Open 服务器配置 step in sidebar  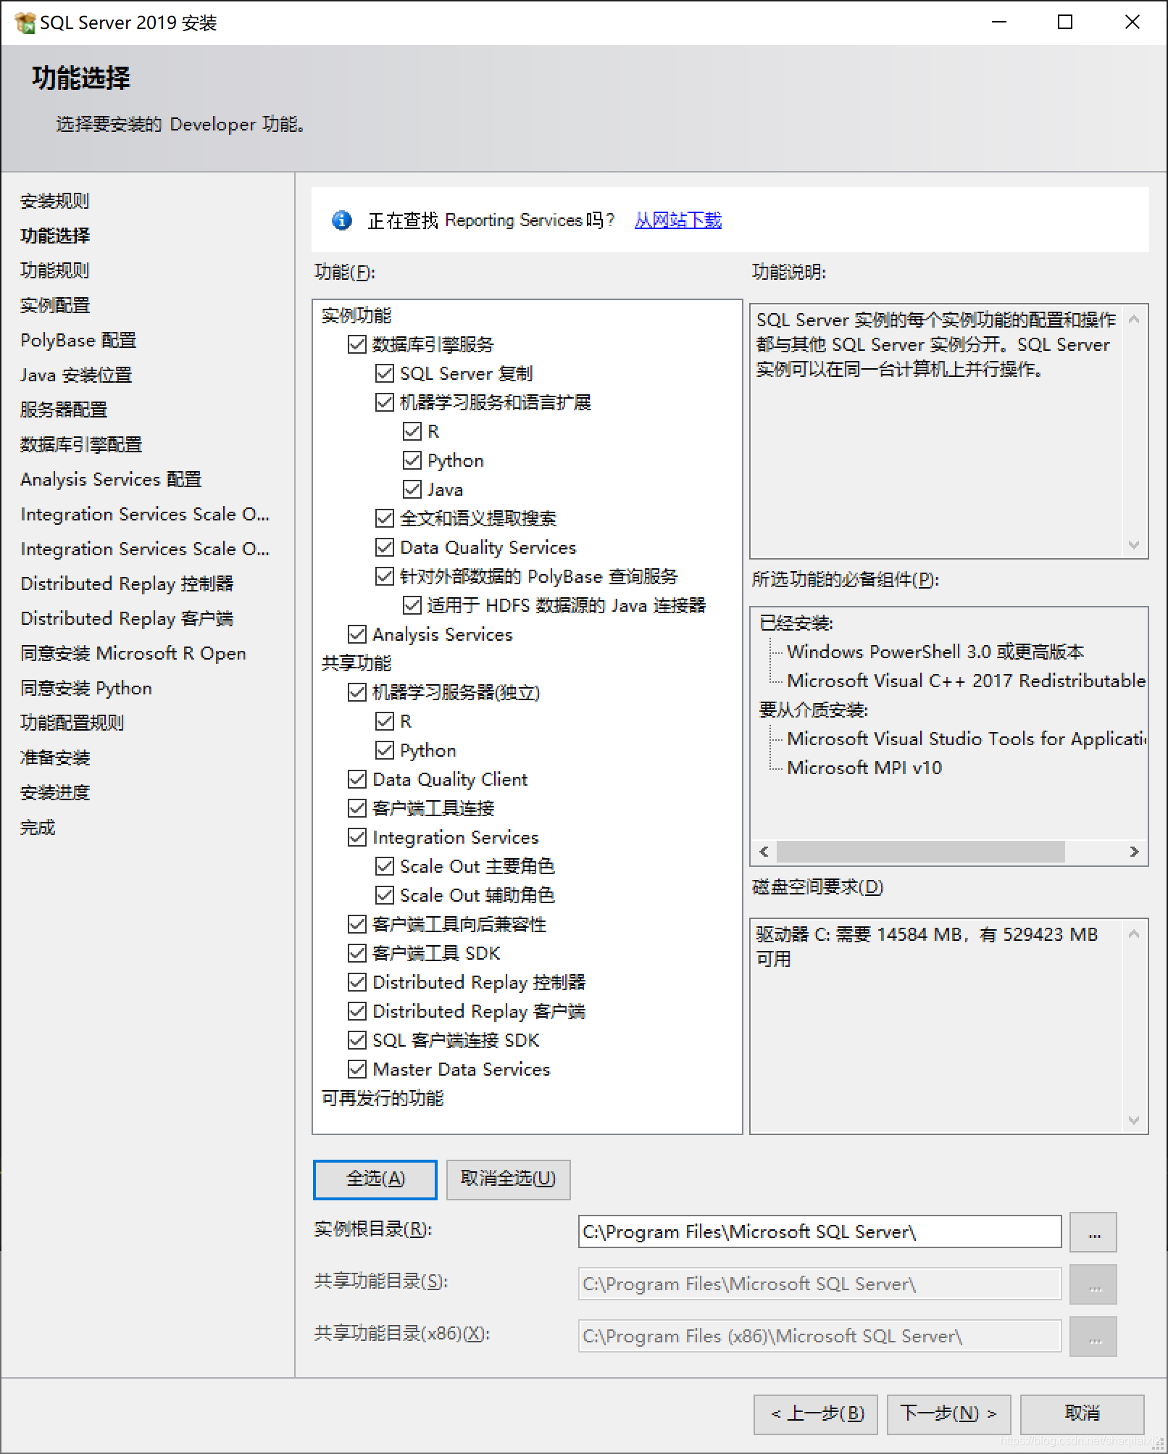[64, 410]
